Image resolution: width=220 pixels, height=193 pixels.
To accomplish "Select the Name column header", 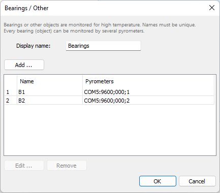I will click(50, 81).
